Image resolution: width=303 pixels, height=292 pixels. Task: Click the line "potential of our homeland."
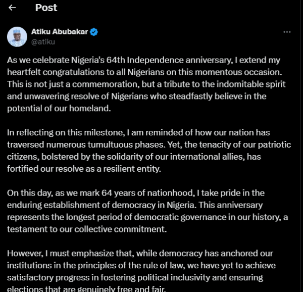(58, 108)
